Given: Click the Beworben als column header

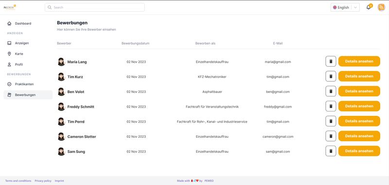Looking at the screenshot, I should [205, 43].
